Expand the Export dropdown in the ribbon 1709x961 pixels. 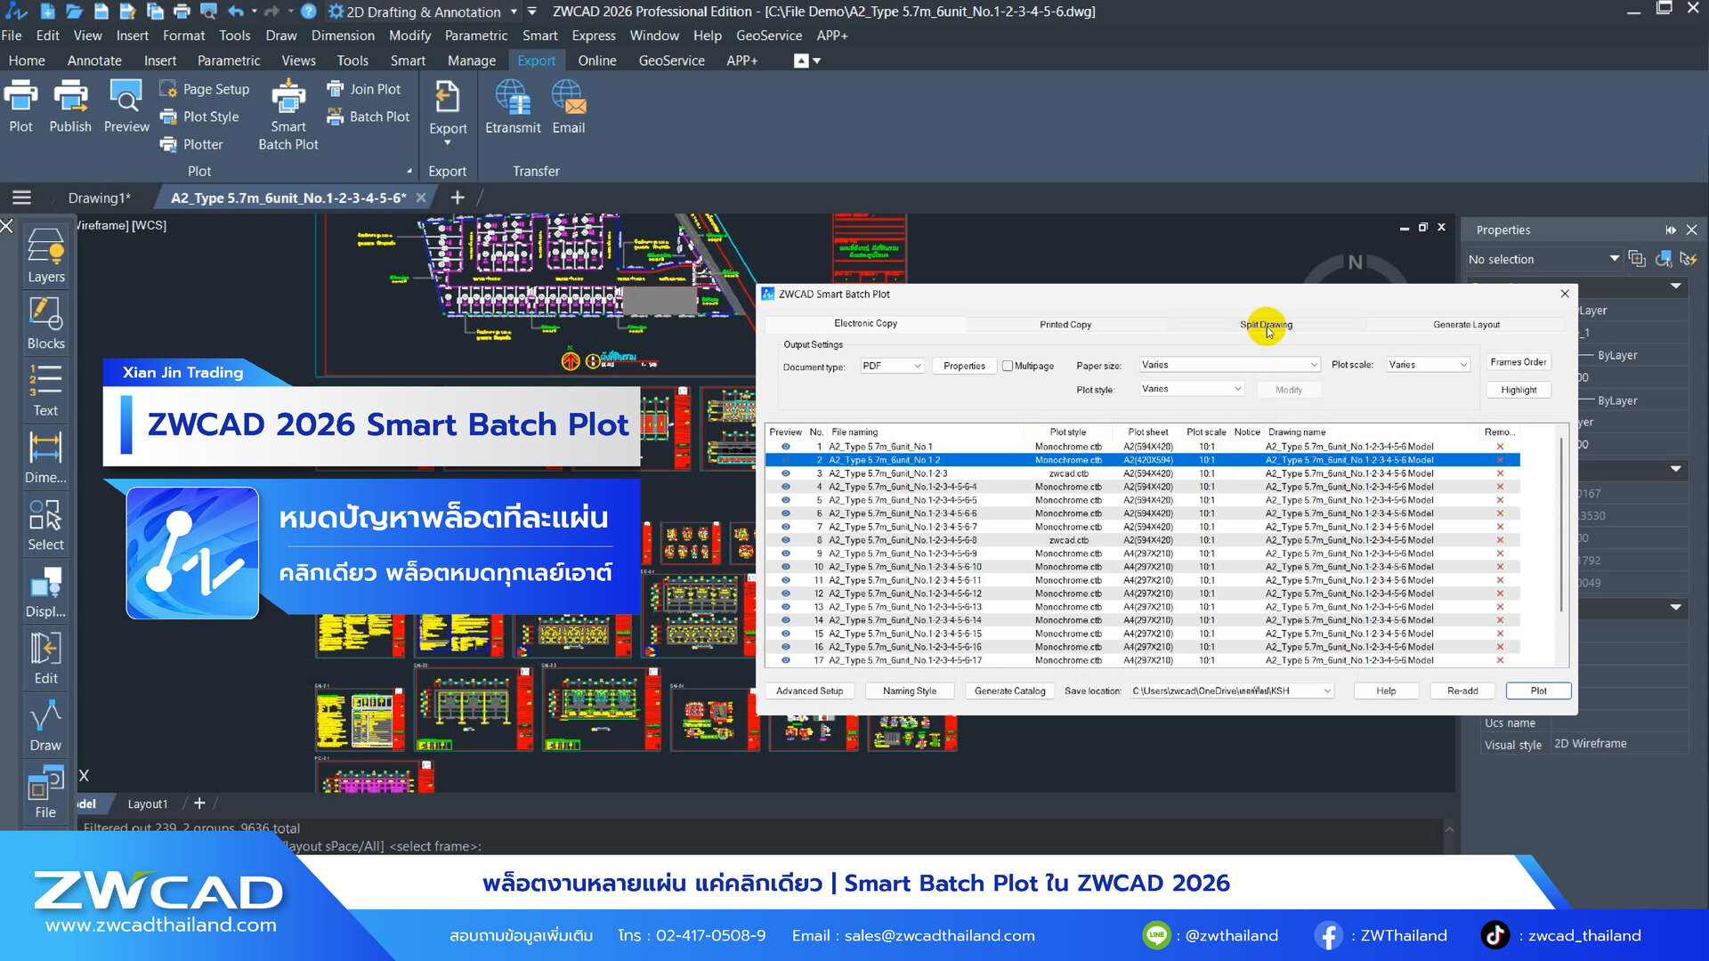[x=448, y=142]
